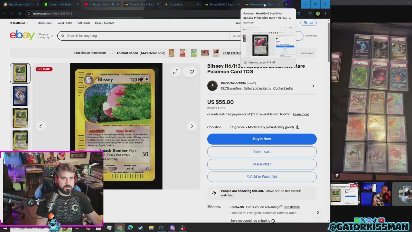Click the browser reload icon

(20, 14)
